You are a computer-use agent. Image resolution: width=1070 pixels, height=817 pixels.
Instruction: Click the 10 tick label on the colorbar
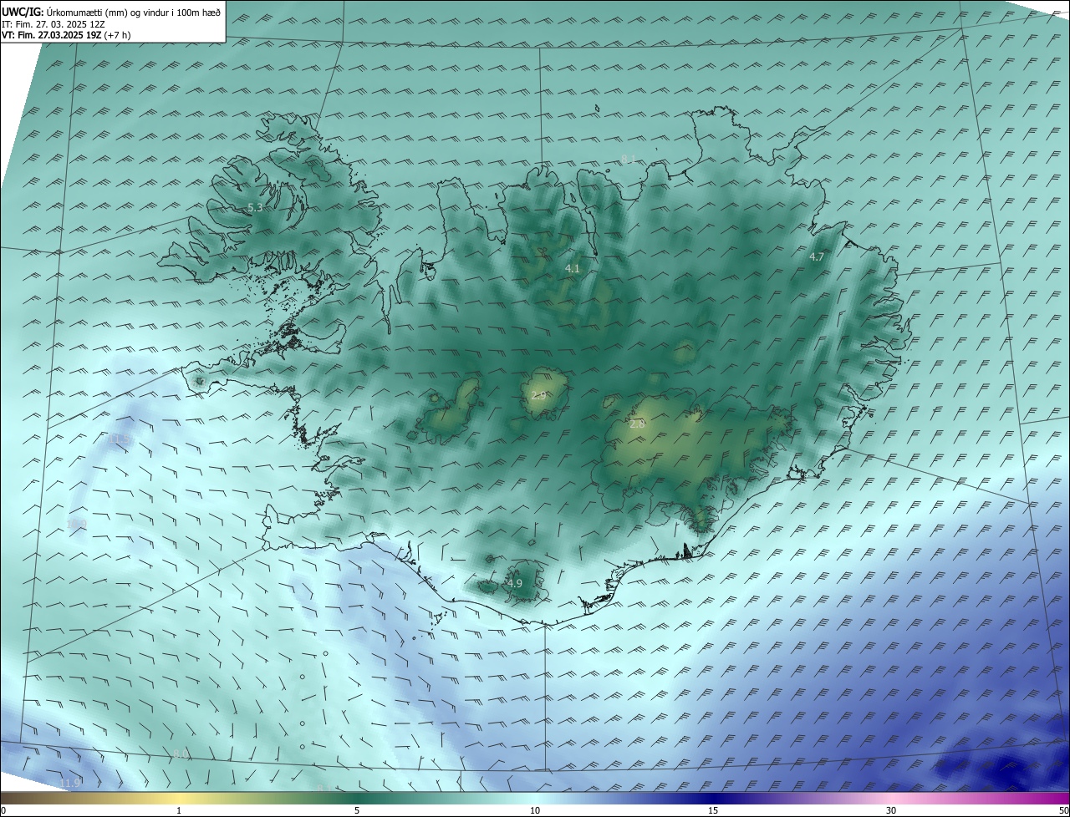pos(535,810)
